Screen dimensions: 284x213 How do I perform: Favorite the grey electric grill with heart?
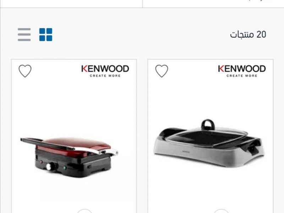click(x=162, y=71)
